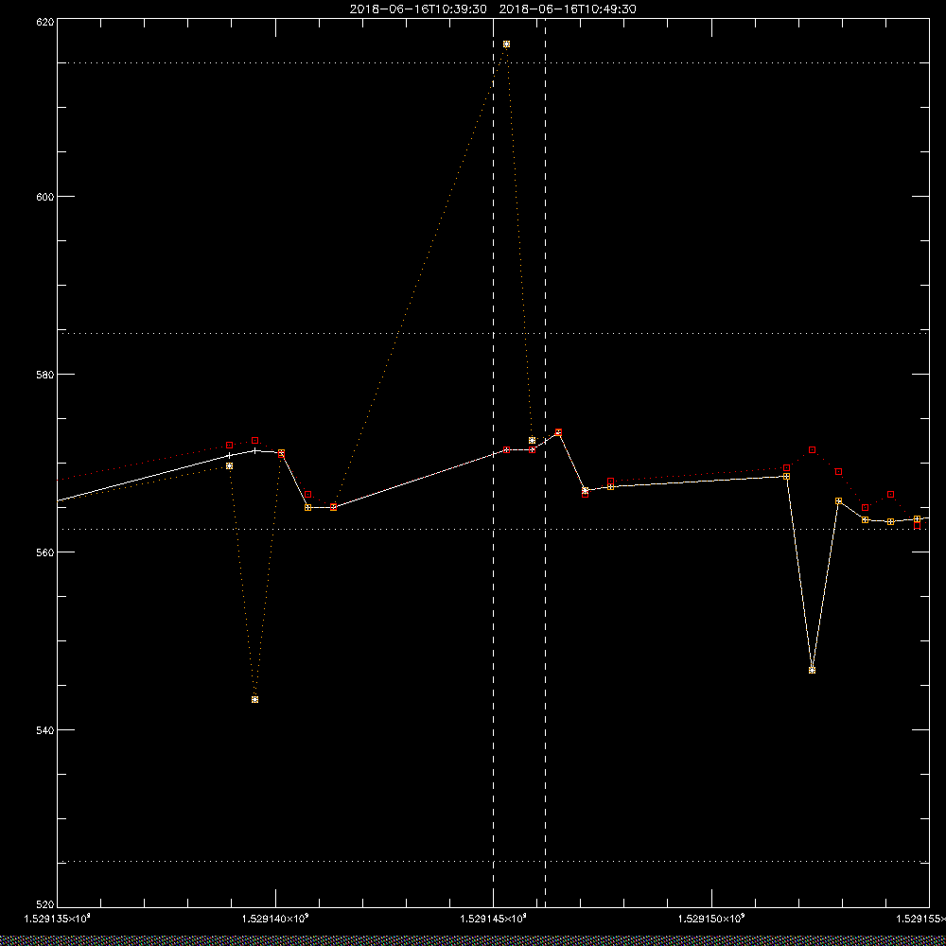Click the 620 y-axis label

click(x=45, y=22)
